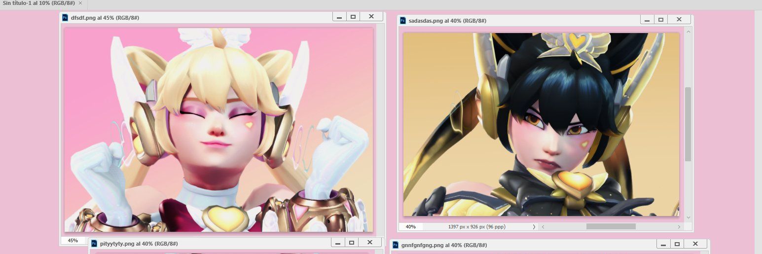Close the Sin título-1 document tab

80,3
